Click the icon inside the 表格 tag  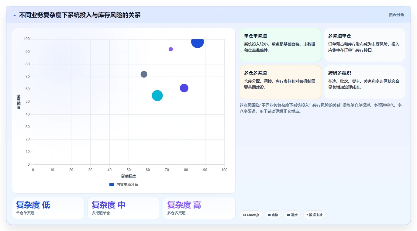click(269, 215)
